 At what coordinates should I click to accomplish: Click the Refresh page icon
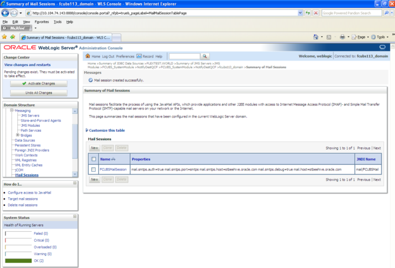click(308, 13)
